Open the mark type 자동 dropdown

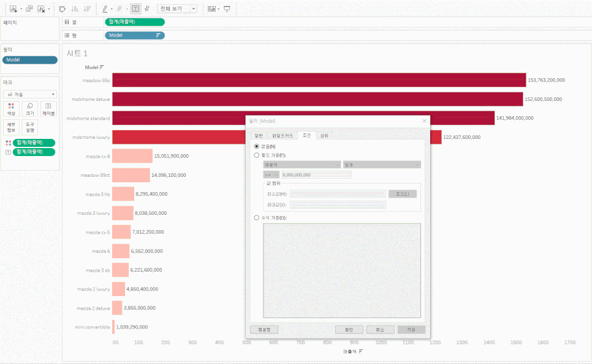(30, 94)
